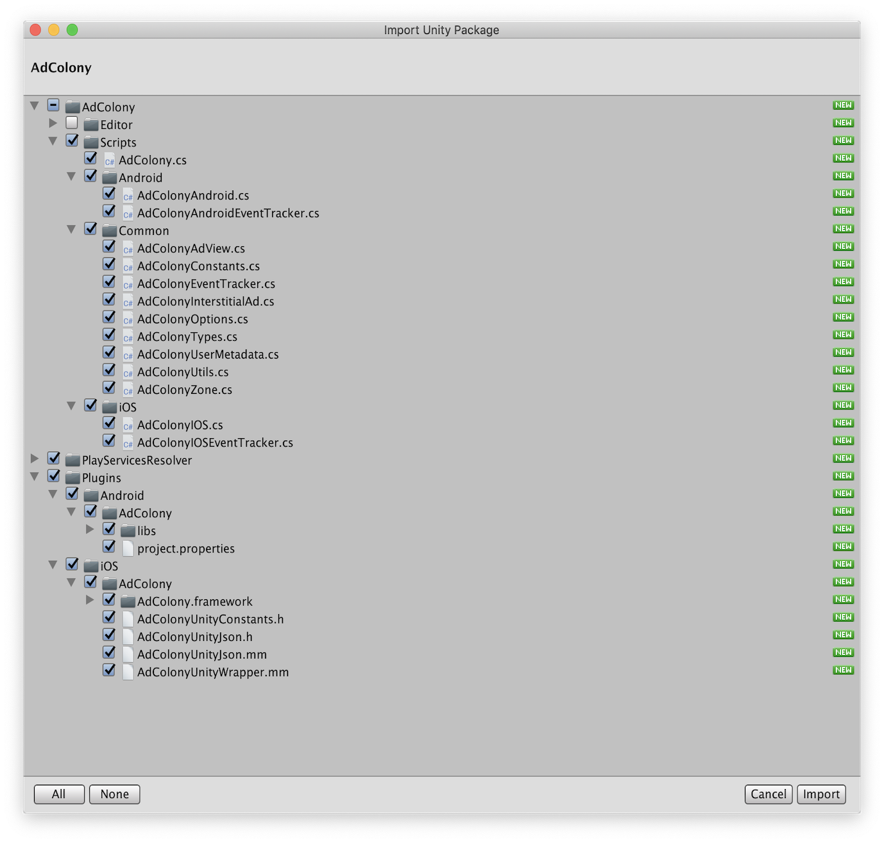This screenshot has width=884, height=843.
Task: Click the C# icon beside AdColonyAdView.cs
Action: 128,248
